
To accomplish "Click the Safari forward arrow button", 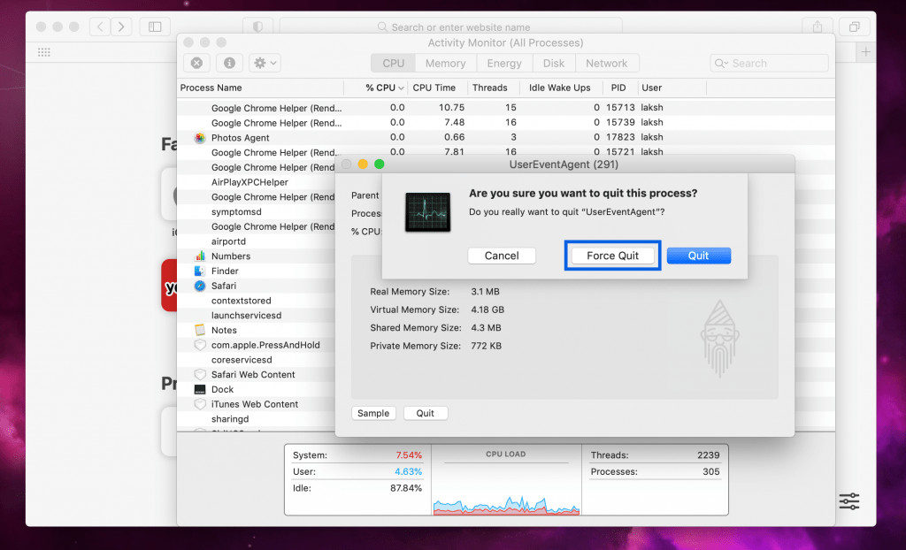I will 121,27.
